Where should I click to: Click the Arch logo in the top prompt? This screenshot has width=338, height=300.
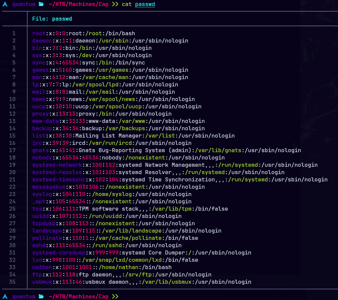point(5,4)
